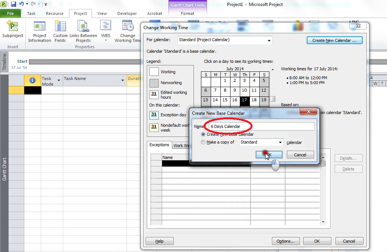This screenshot has width=387, height=252.
Task: Undo the last action
Action: click(21, 3)
